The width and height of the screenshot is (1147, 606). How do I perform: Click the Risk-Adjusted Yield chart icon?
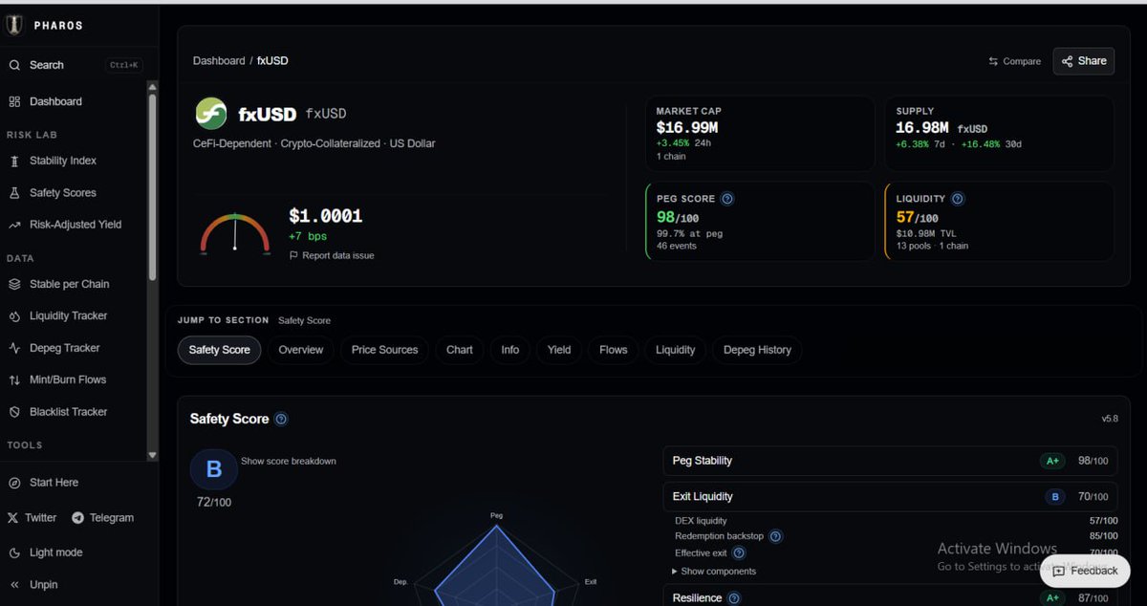click(14, 225)
